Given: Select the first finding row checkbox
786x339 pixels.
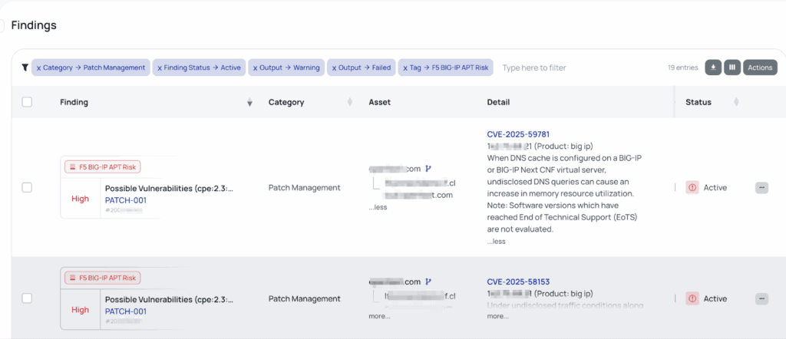Looking at the screenshot, I should (x=27, y=187).
